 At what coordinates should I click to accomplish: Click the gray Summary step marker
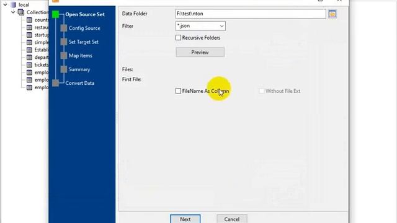(x=64, y=69)
